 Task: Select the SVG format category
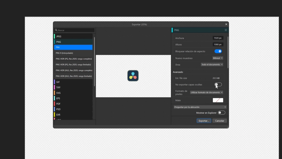[73, 93]
